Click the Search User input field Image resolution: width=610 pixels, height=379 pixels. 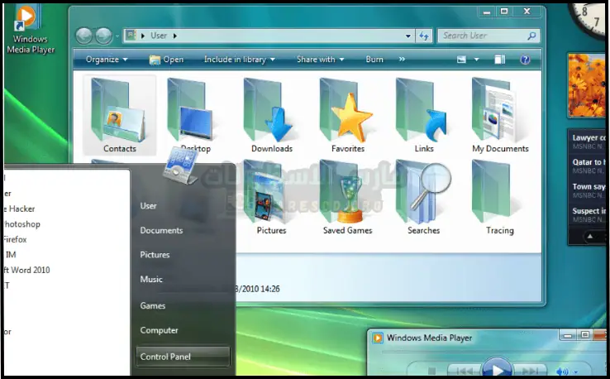pos(483,36)
